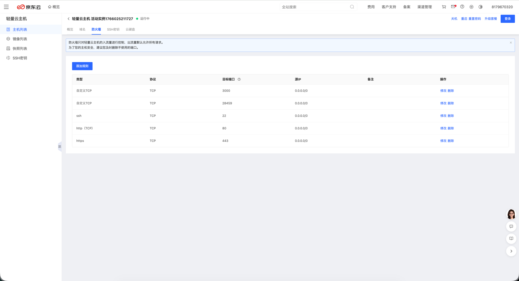519x281 pixels.
Task: Click 关机 to shut down instance
Action: (x=454, y=19)
